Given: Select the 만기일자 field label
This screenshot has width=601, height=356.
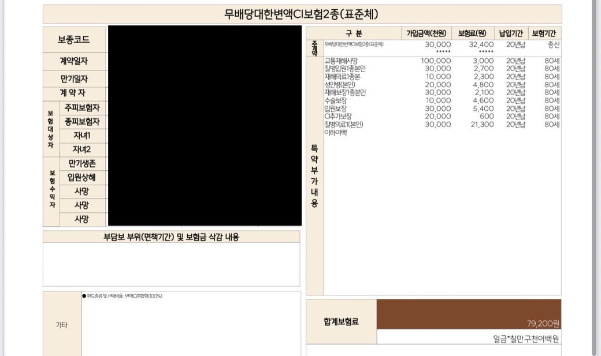Looking at the screenshot, I should (74, 78).
